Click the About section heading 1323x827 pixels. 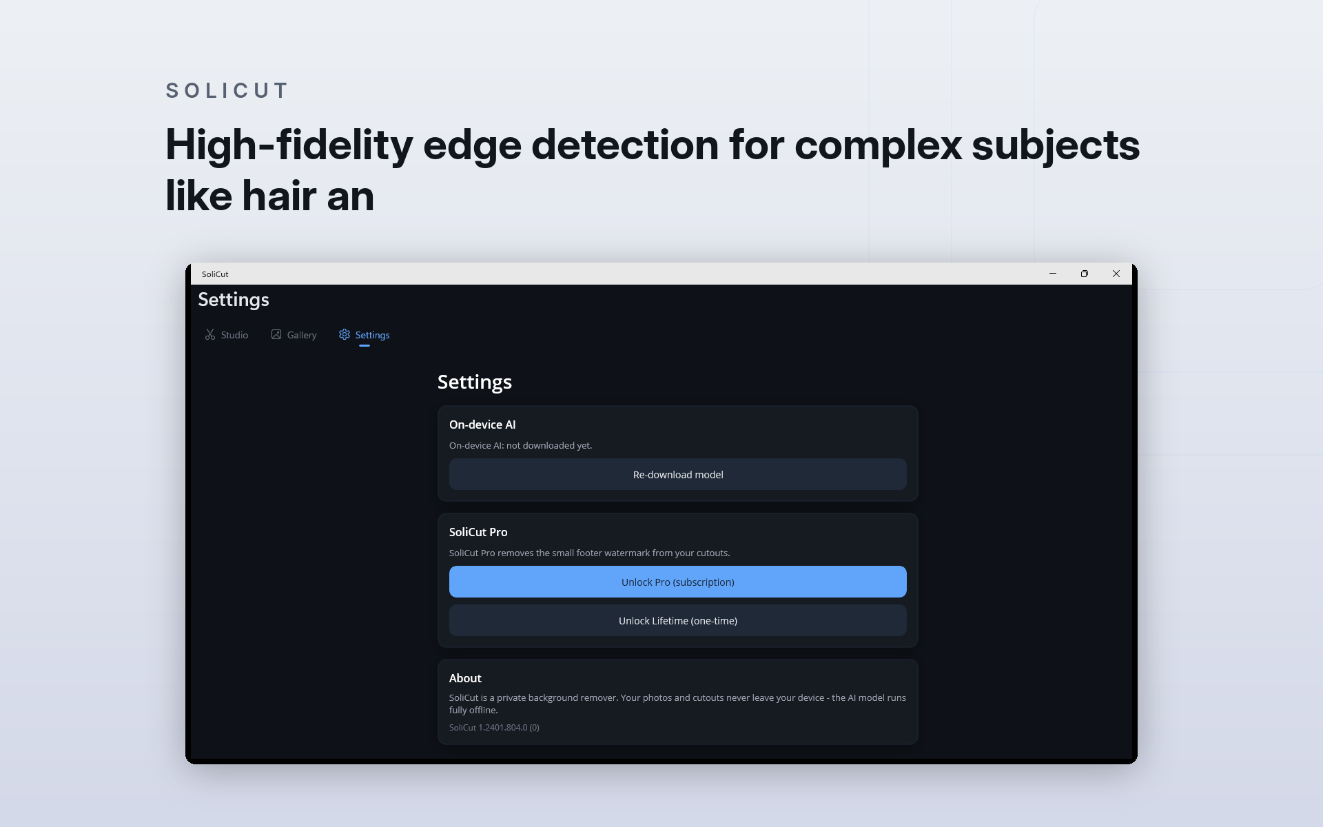(465, 678)
